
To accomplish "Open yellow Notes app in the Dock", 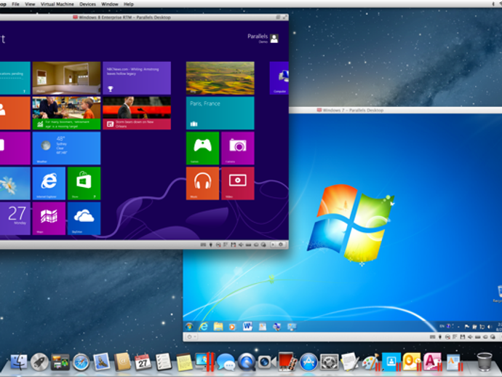I will pyautogui.click(x=184, y=362).
